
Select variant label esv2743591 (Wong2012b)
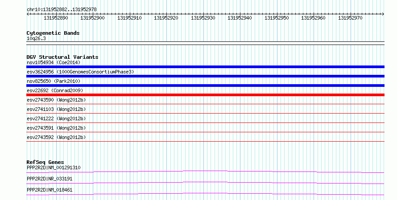(x=56, y=128)
